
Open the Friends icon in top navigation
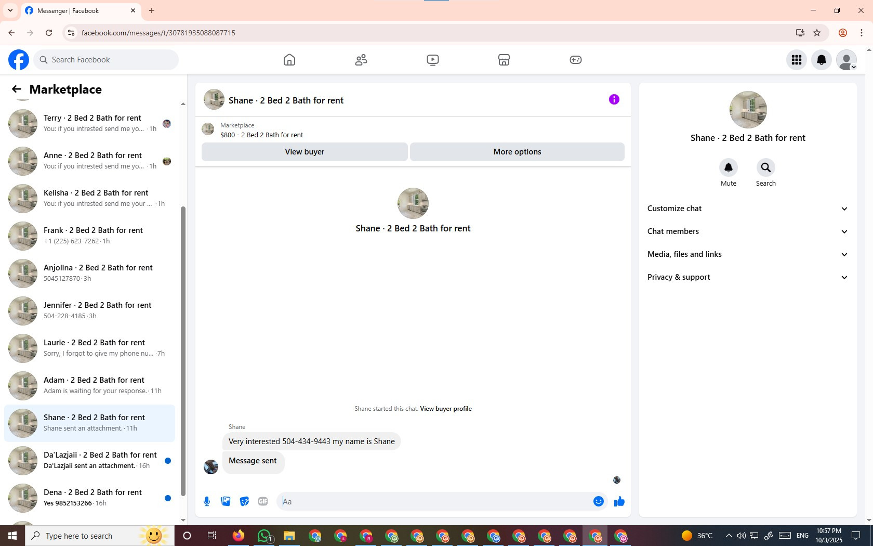coord(361,60)
